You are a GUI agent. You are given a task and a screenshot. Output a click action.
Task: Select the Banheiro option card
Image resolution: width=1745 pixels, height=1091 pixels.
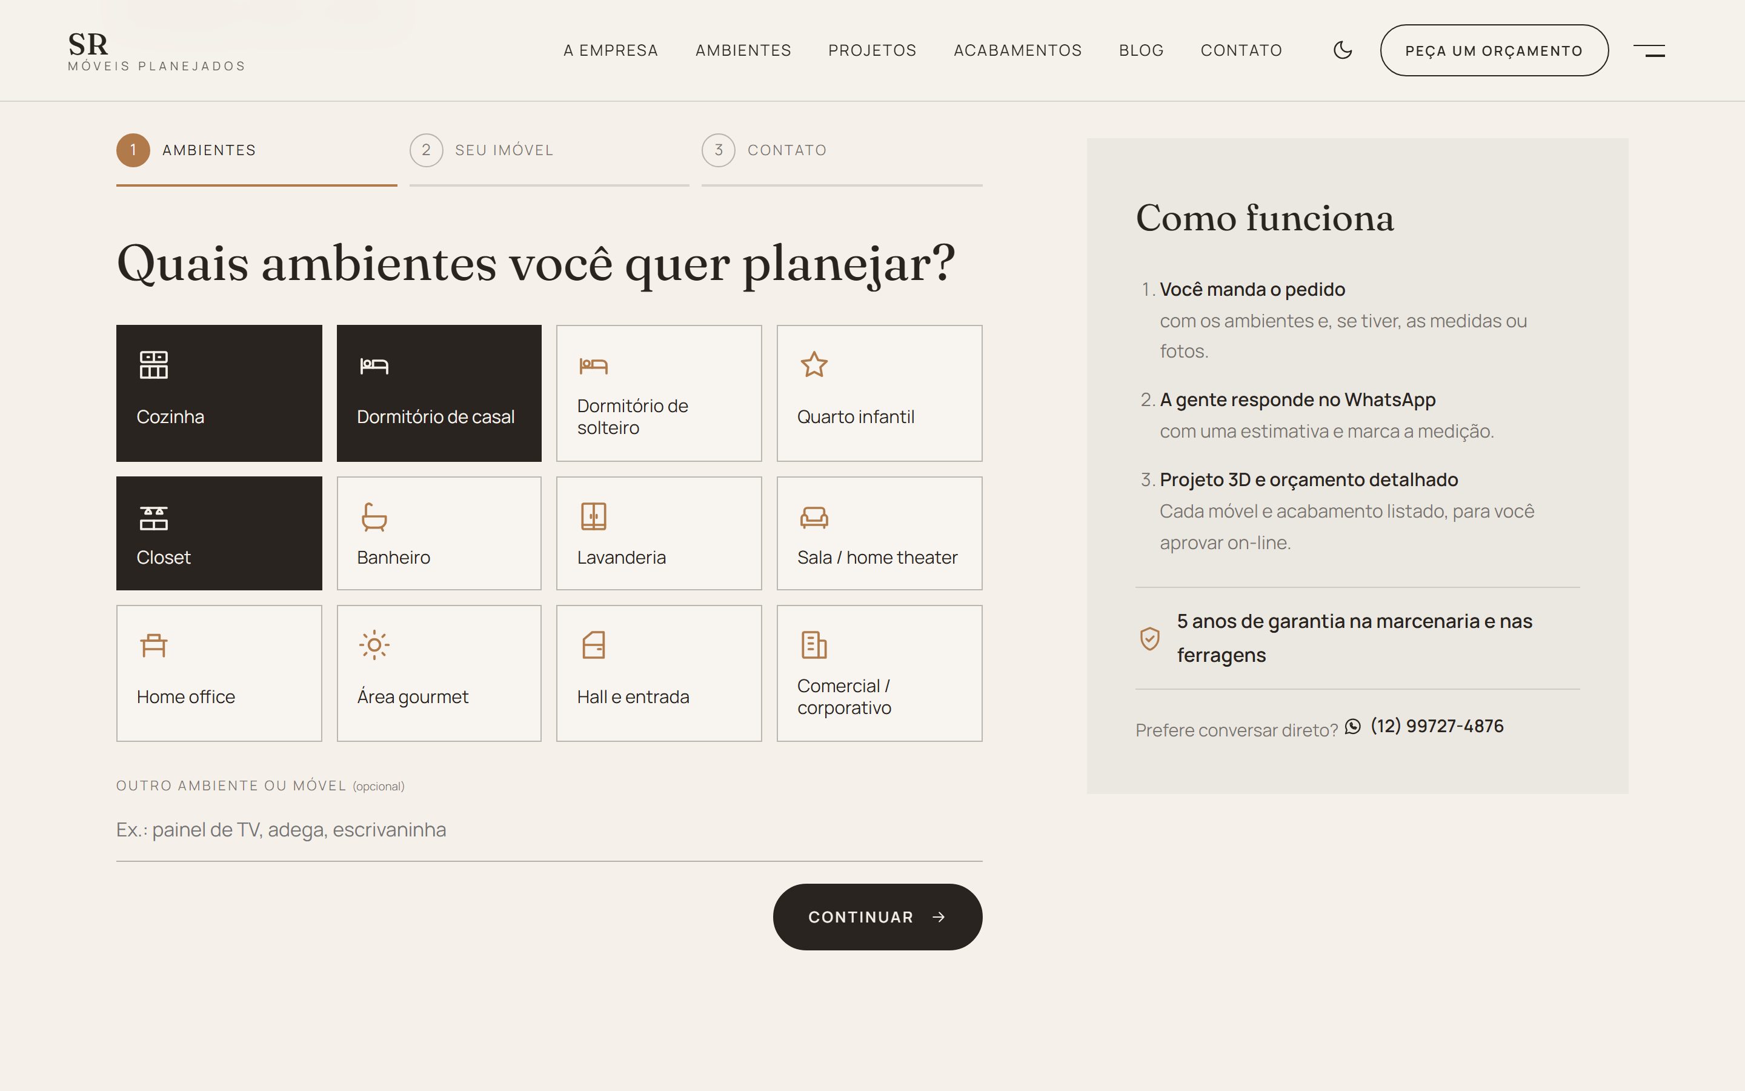point(439,533)
